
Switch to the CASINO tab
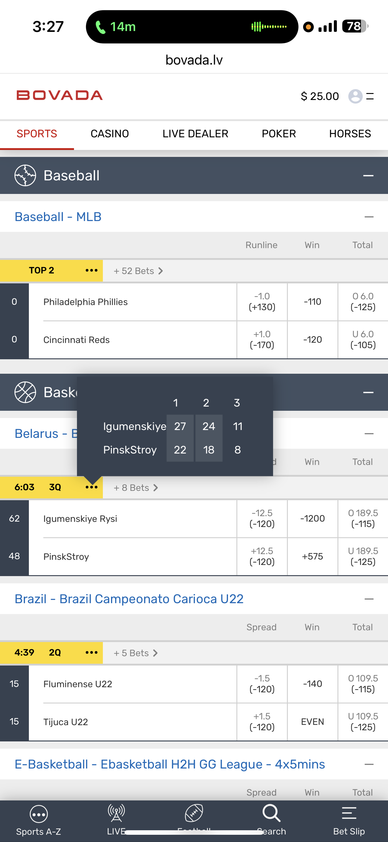[x=110, y=134]
